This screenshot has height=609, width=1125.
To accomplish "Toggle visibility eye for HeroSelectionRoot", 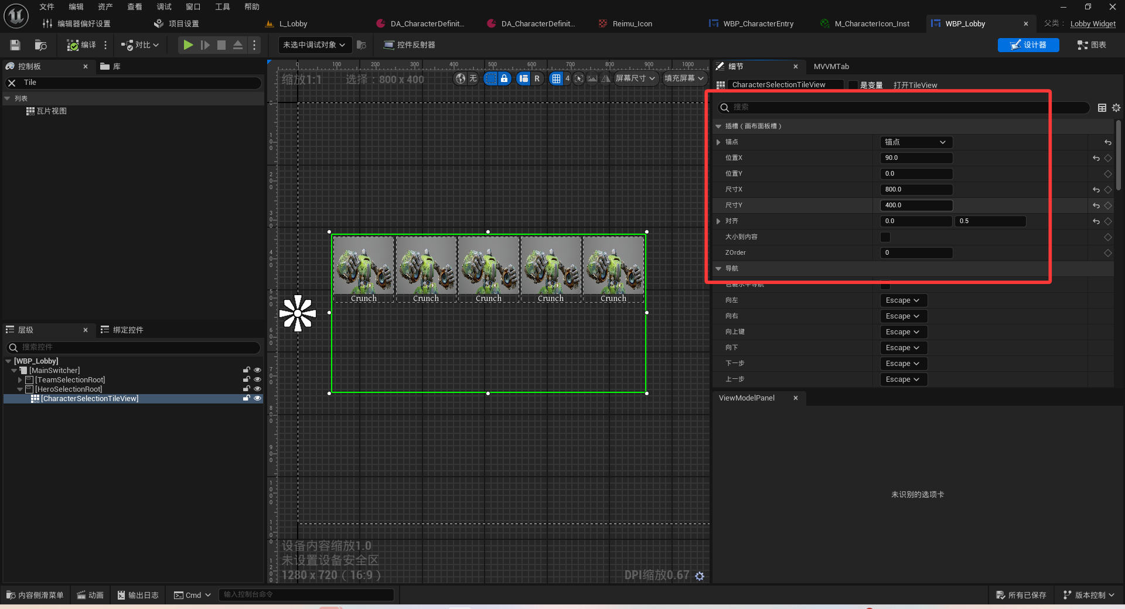I will 257,389.
